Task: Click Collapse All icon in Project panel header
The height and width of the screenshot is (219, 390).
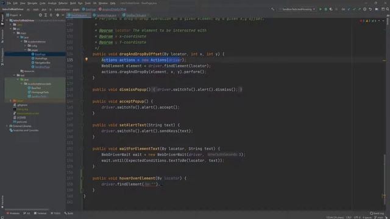Action: coord(51,15)
